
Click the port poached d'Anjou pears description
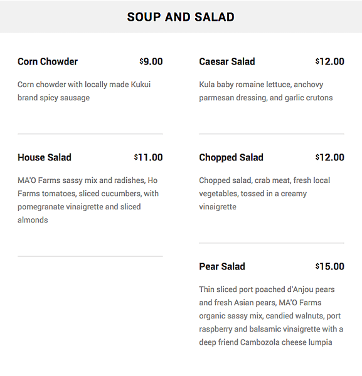click(271, 316)
